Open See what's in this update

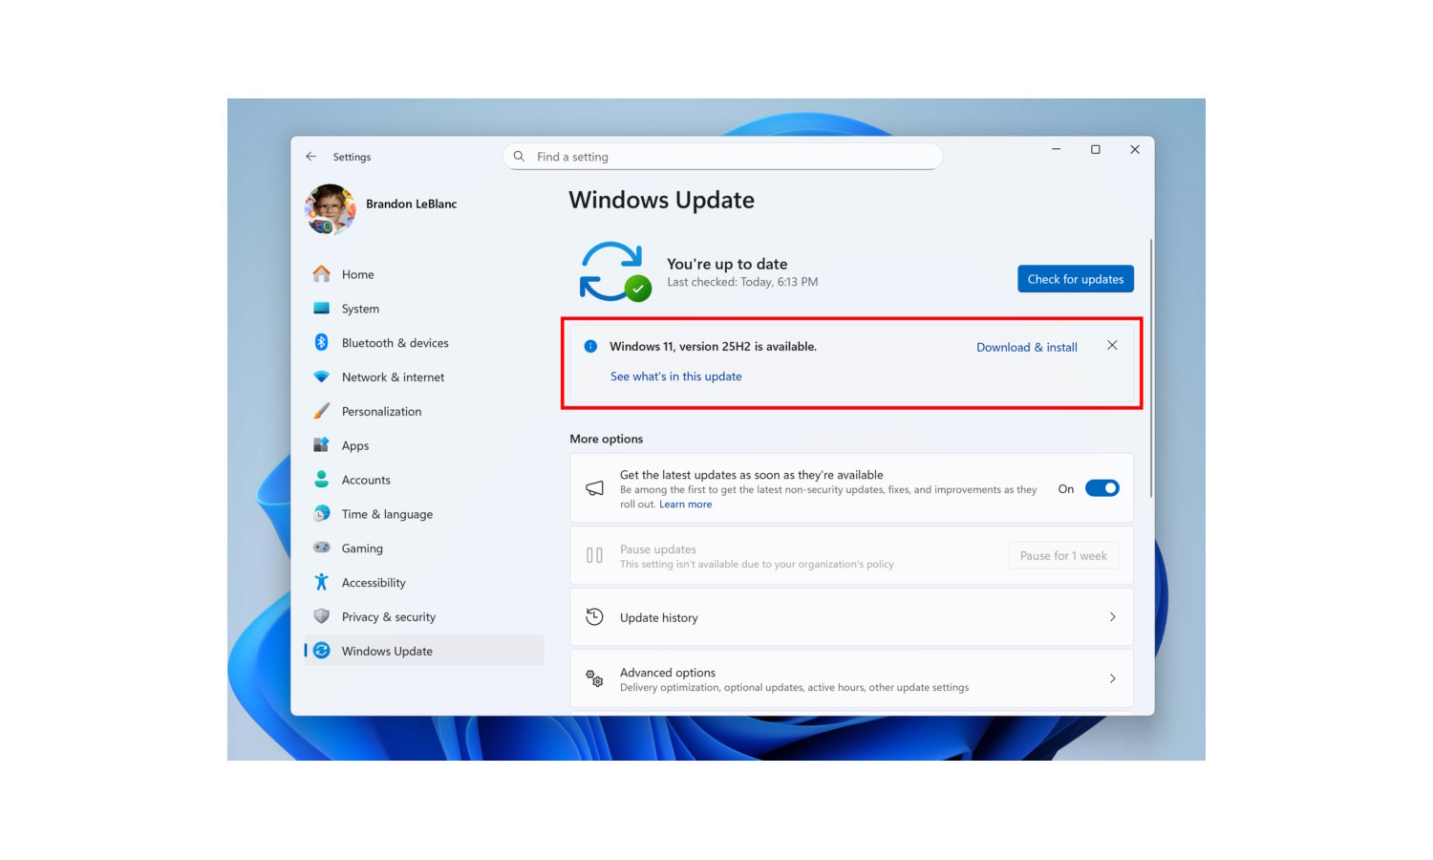click(675, 376)
